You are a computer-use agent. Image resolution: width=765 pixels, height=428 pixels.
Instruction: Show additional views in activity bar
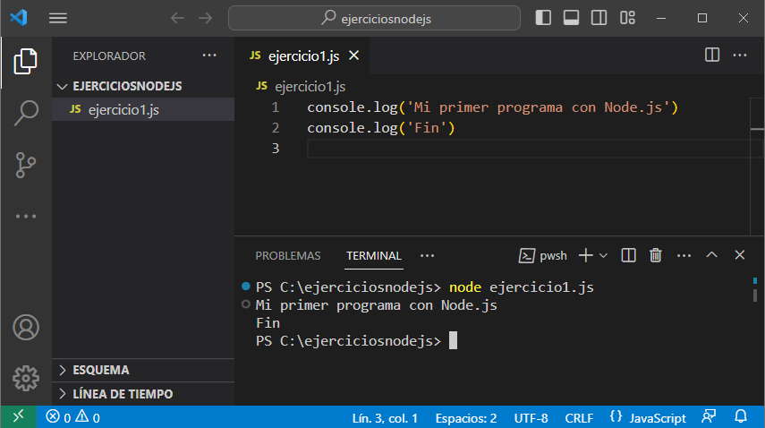(26, 216)
